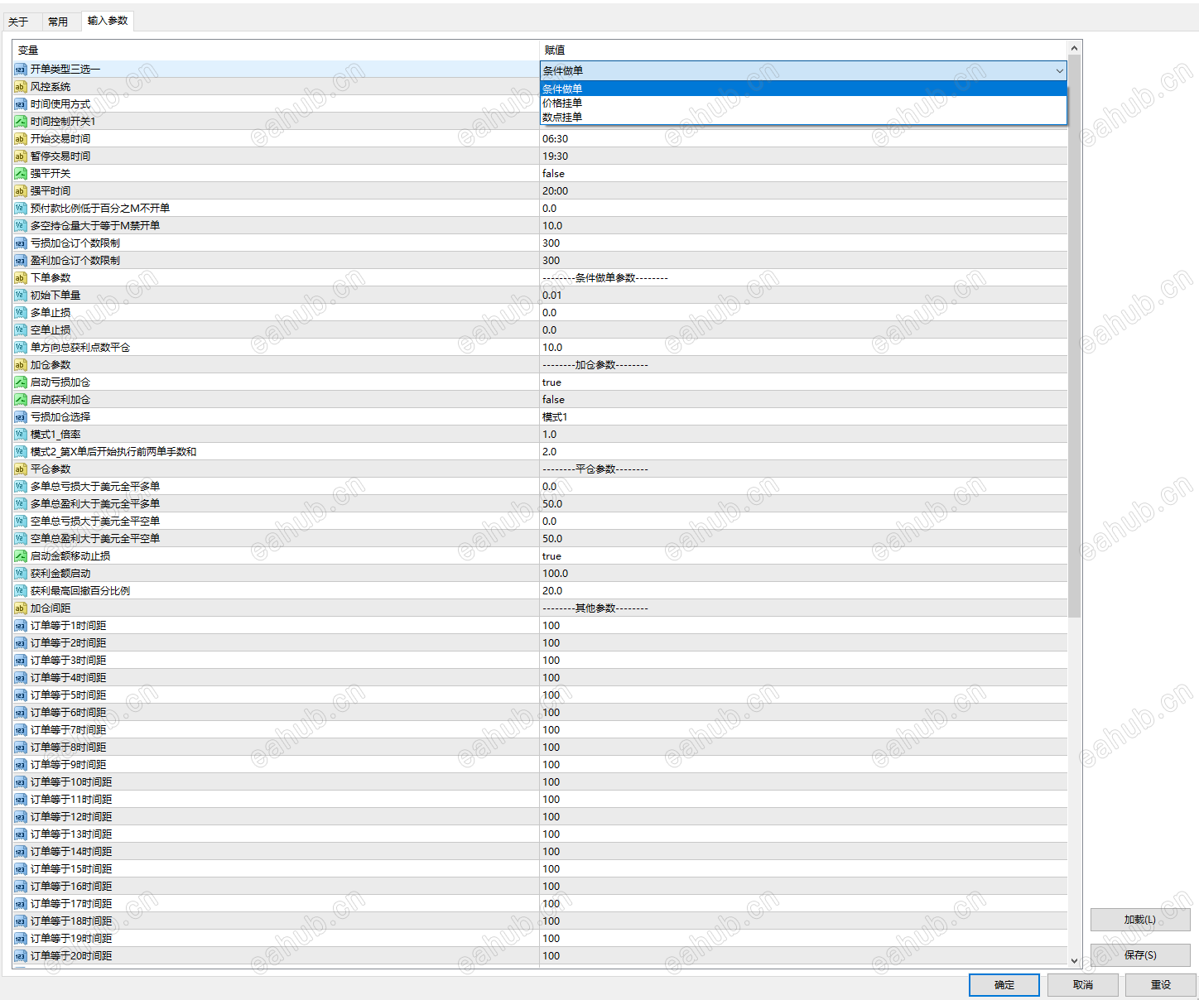Click the integer icon beside 亏损加仓选择

point(21,417)
